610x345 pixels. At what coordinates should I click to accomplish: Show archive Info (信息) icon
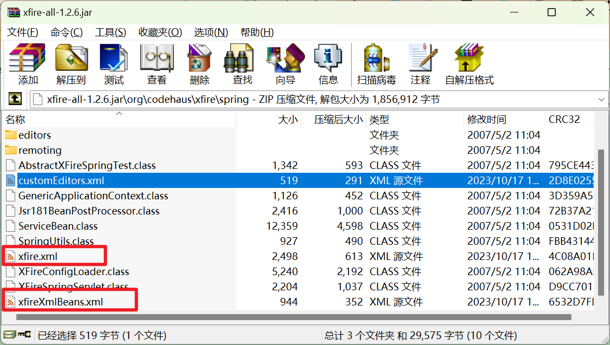328,58
